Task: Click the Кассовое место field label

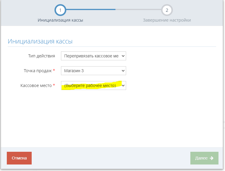Action: pos(36,85)
